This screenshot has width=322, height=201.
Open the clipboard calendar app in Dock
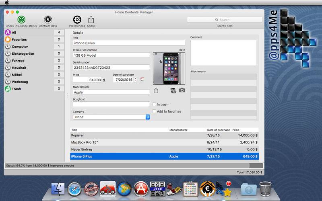[190, 189]
